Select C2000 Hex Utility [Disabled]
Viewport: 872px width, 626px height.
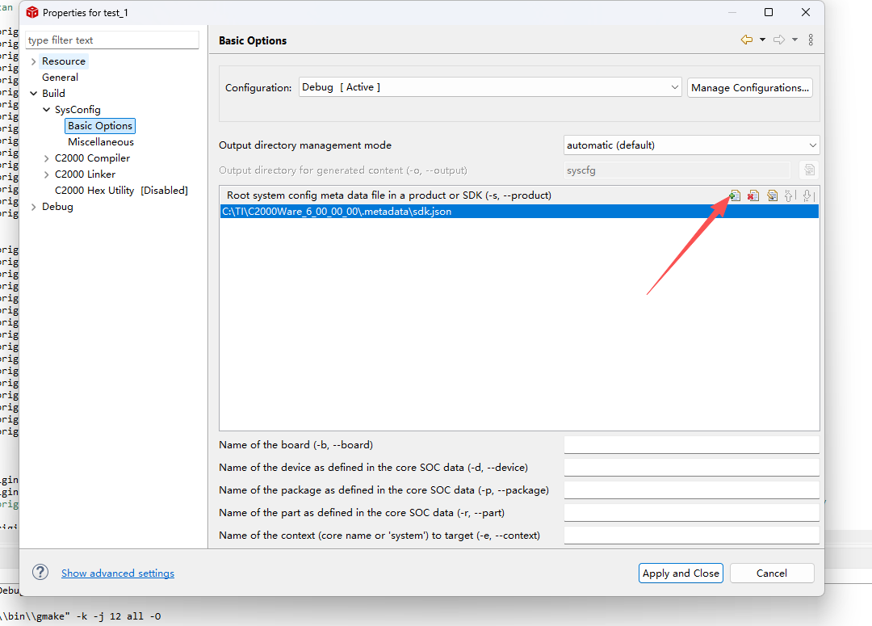(x=121, y=191)
